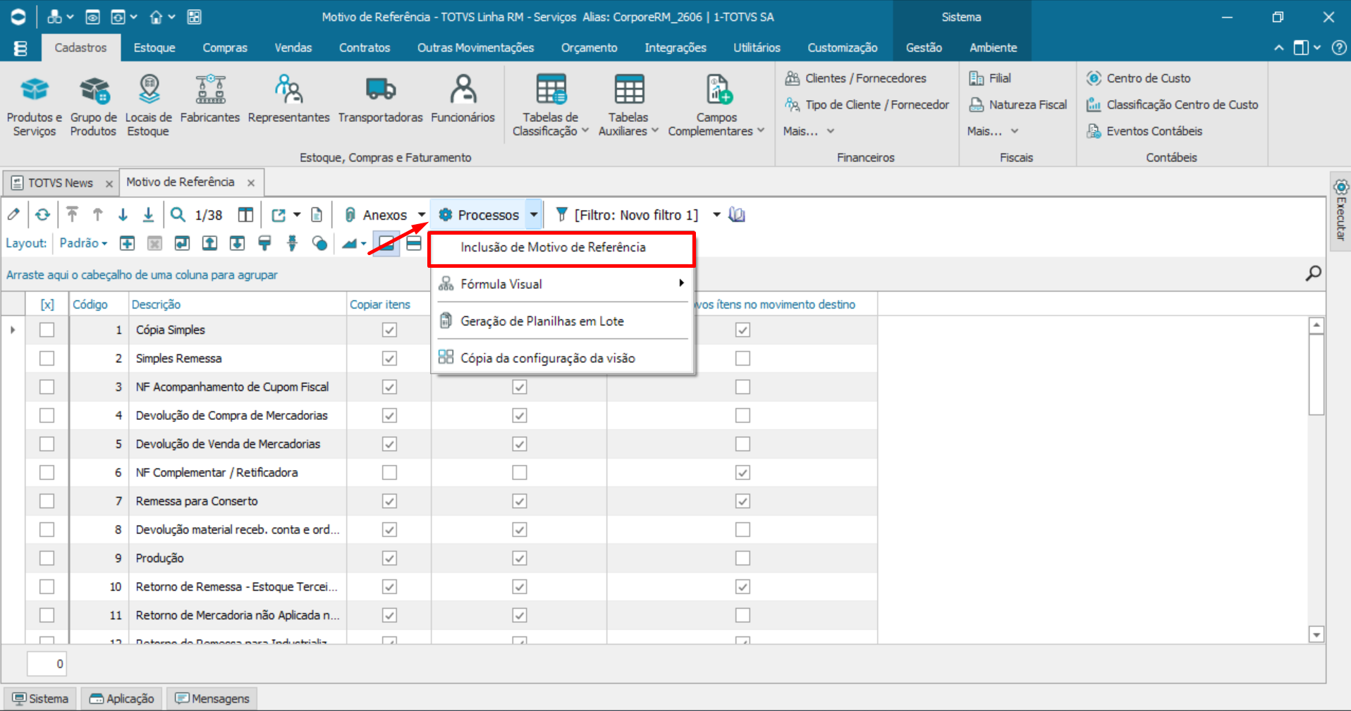Open Natureza Fiscal
Screen dimensions: 1351x711
pyautogui.click(x=1018, y=105)
